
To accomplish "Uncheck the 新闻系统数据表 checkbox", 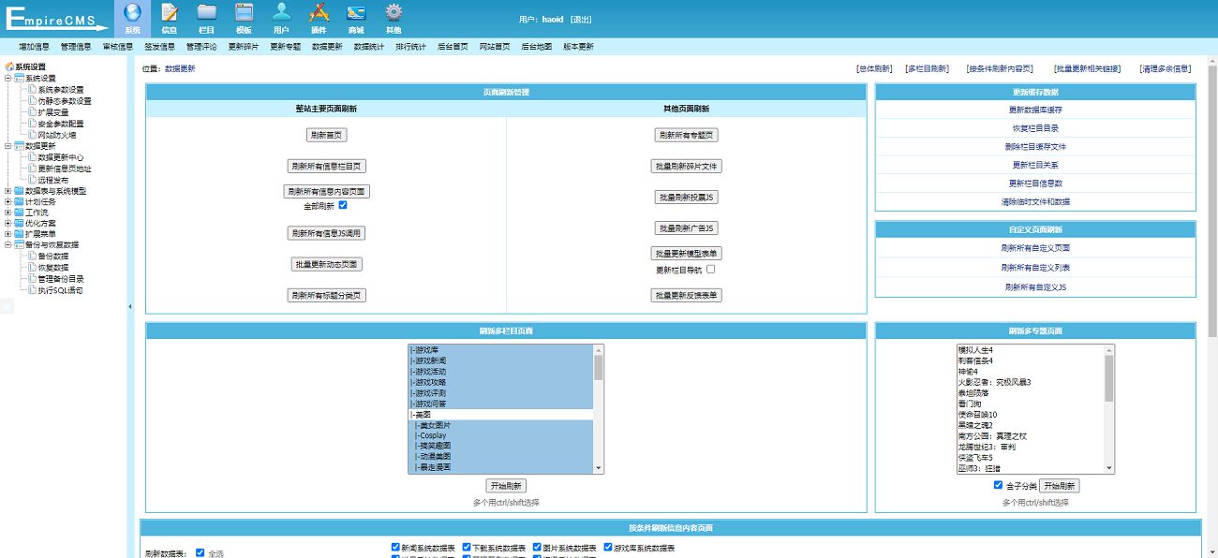I will tap(395, 548).
